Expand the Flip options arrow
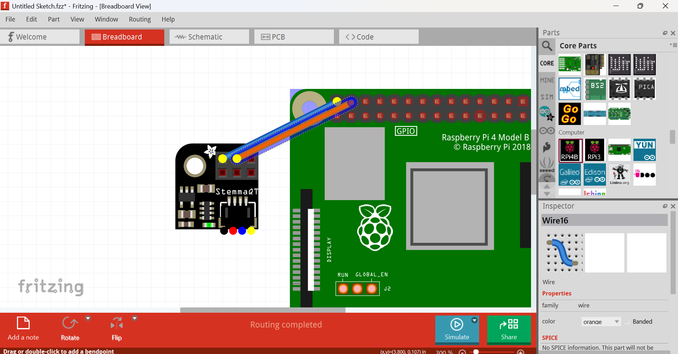Image resolution: width=678 pixels, height=354 pixels. point(134,318)
